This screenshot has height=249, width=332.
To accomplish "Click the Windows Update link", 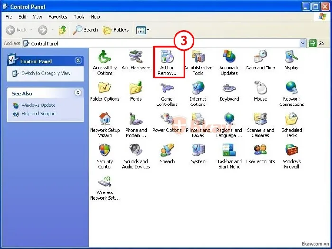I will (x=38, y=105).
